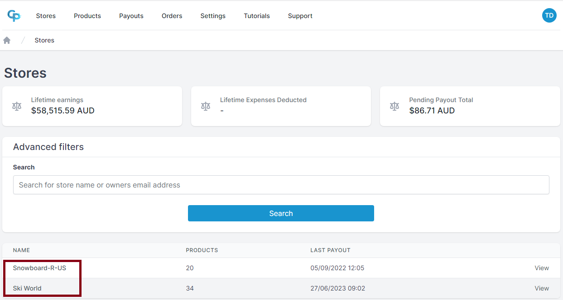The width and height of the screenshot is (563, 300).
Task: Click the LAST PAYOUT column header
Action: pyautogui.click(x=330, y=250)
